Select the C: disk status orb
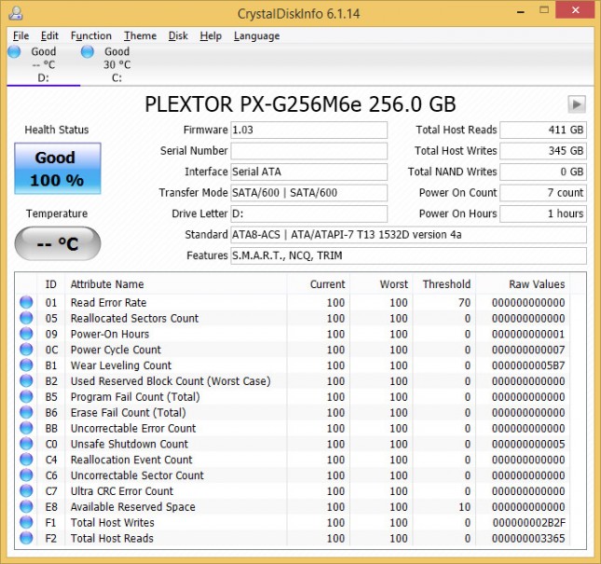 88,51
